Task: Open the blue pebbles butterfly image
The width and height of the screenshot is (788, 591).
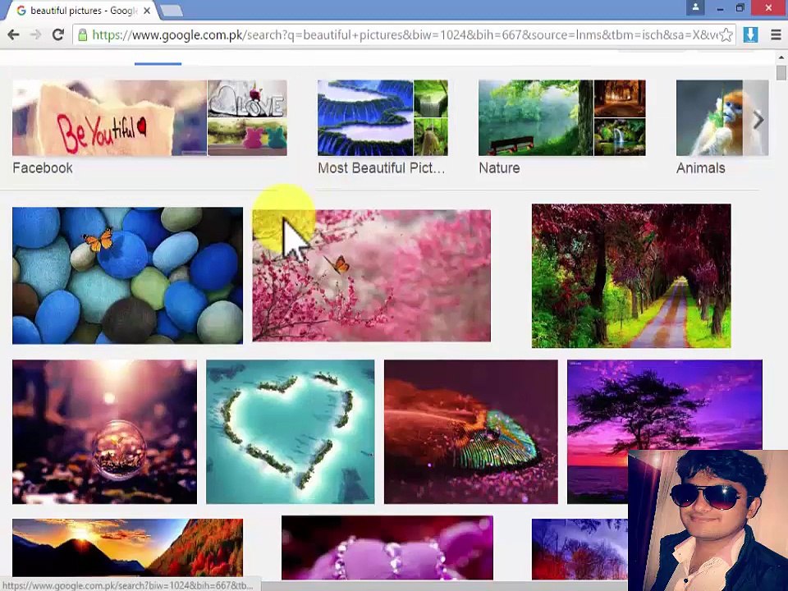Action: point(128,276)
